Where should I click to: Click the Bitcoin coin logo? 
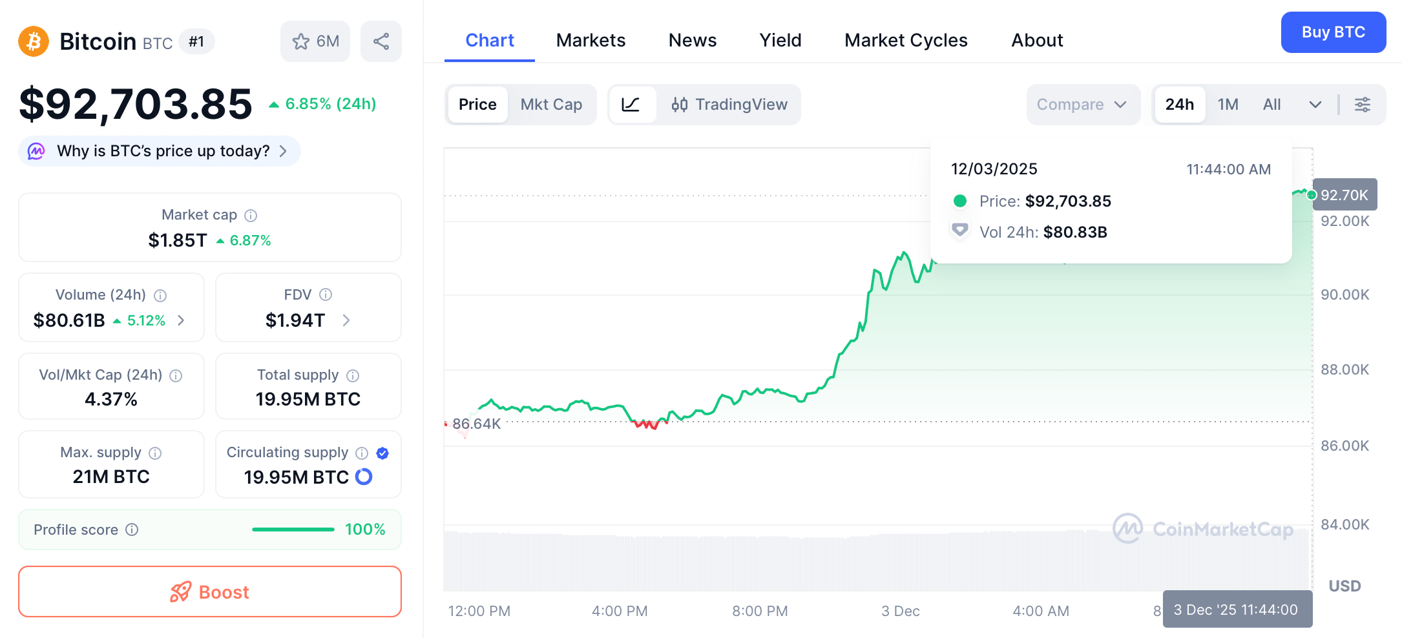point(33,41)
